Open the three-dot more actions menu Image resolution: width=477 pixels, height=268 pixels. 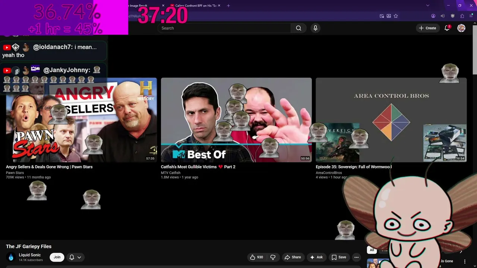tap(356, 257)
